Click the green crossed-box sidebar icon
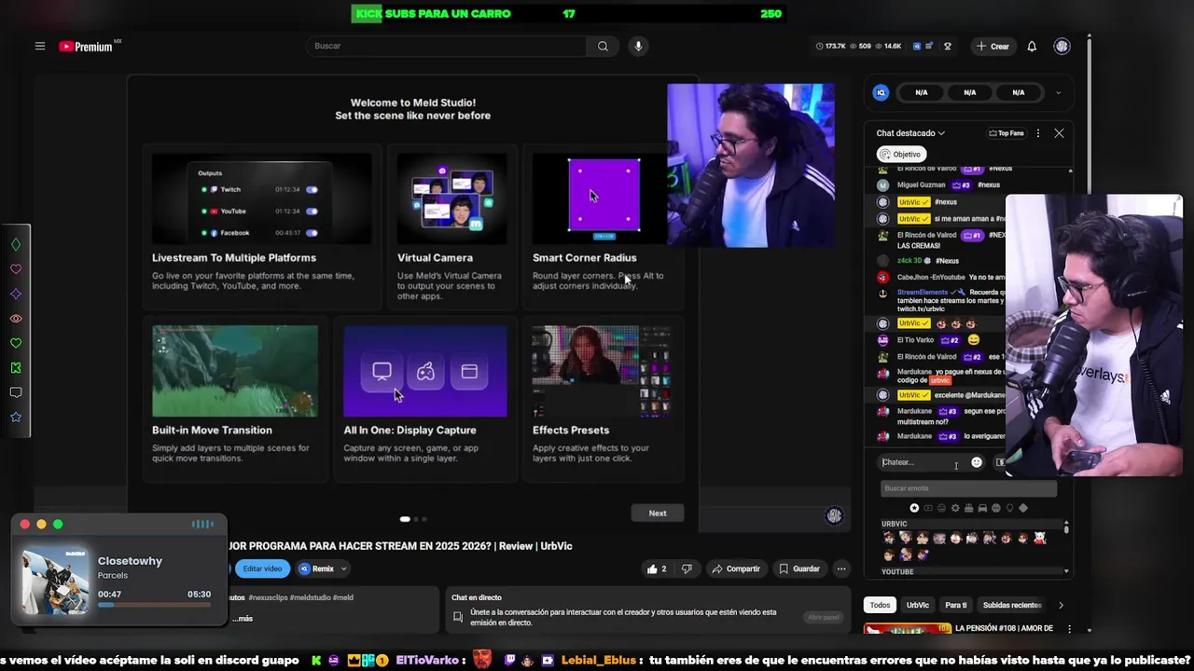Screen dimensions: 1194x671 tap(16, 368)
